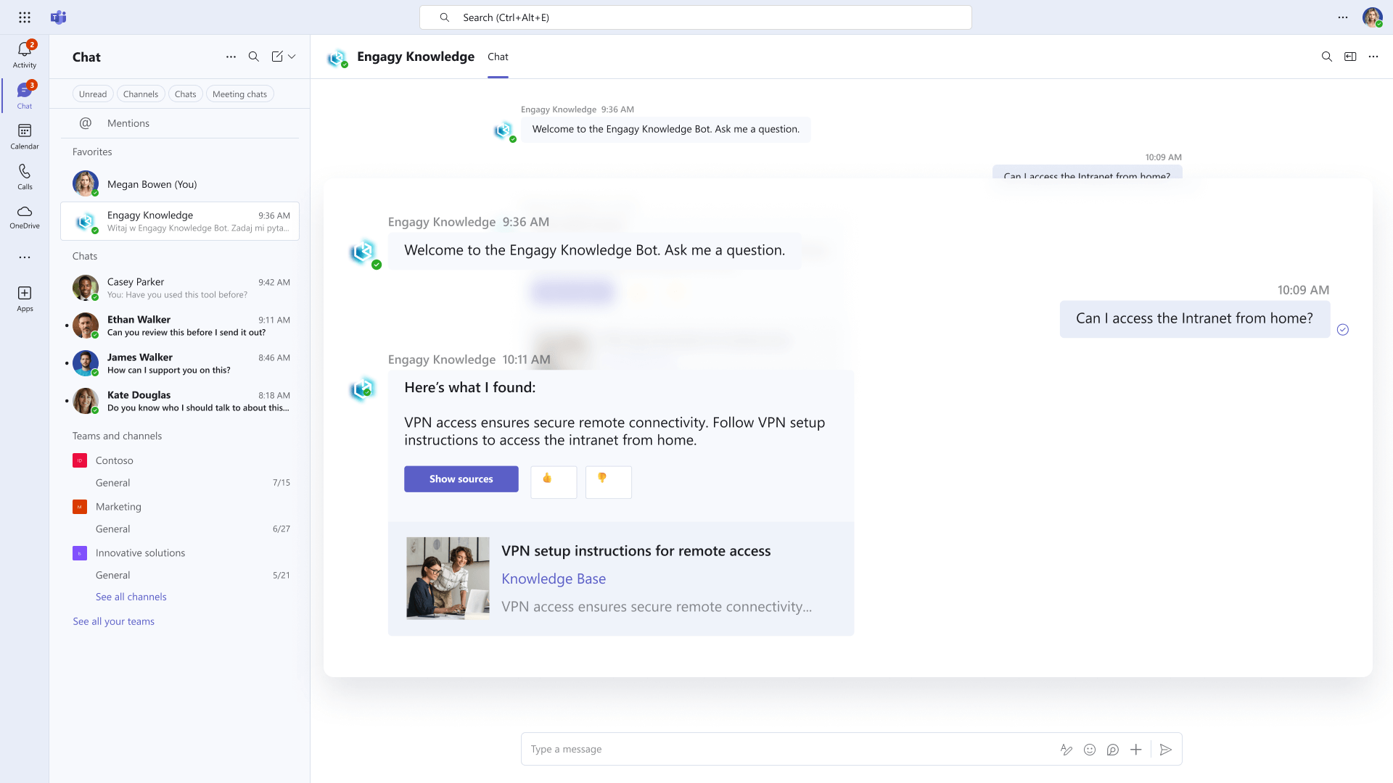This screenshot has width=1393, height=783.
Task: Click the Apps plus icon
Action: 24,294
